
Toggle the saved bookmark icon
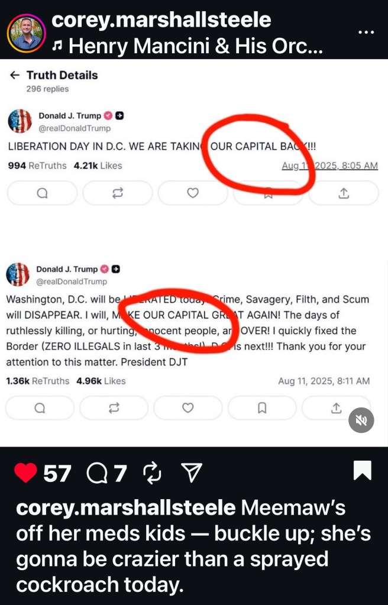(363, 470)
